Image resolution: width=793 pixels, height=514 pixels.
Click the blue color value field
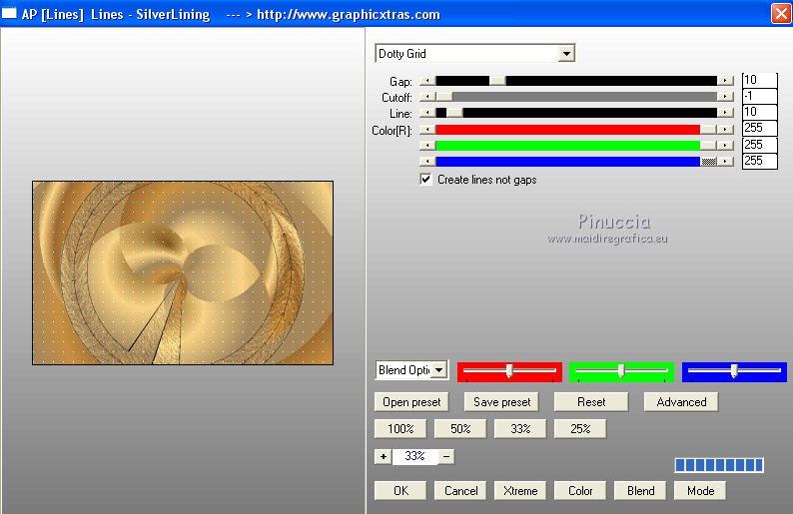click(x=760, y=162)
